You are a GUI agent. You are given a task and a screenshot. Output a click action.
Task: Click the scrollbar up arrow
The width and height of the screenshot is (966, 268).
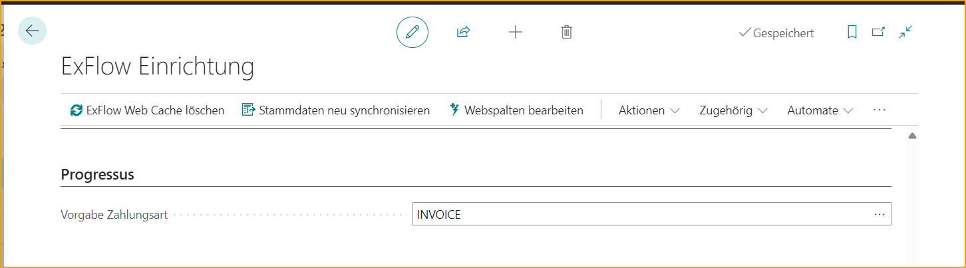[x=913, y=136]
